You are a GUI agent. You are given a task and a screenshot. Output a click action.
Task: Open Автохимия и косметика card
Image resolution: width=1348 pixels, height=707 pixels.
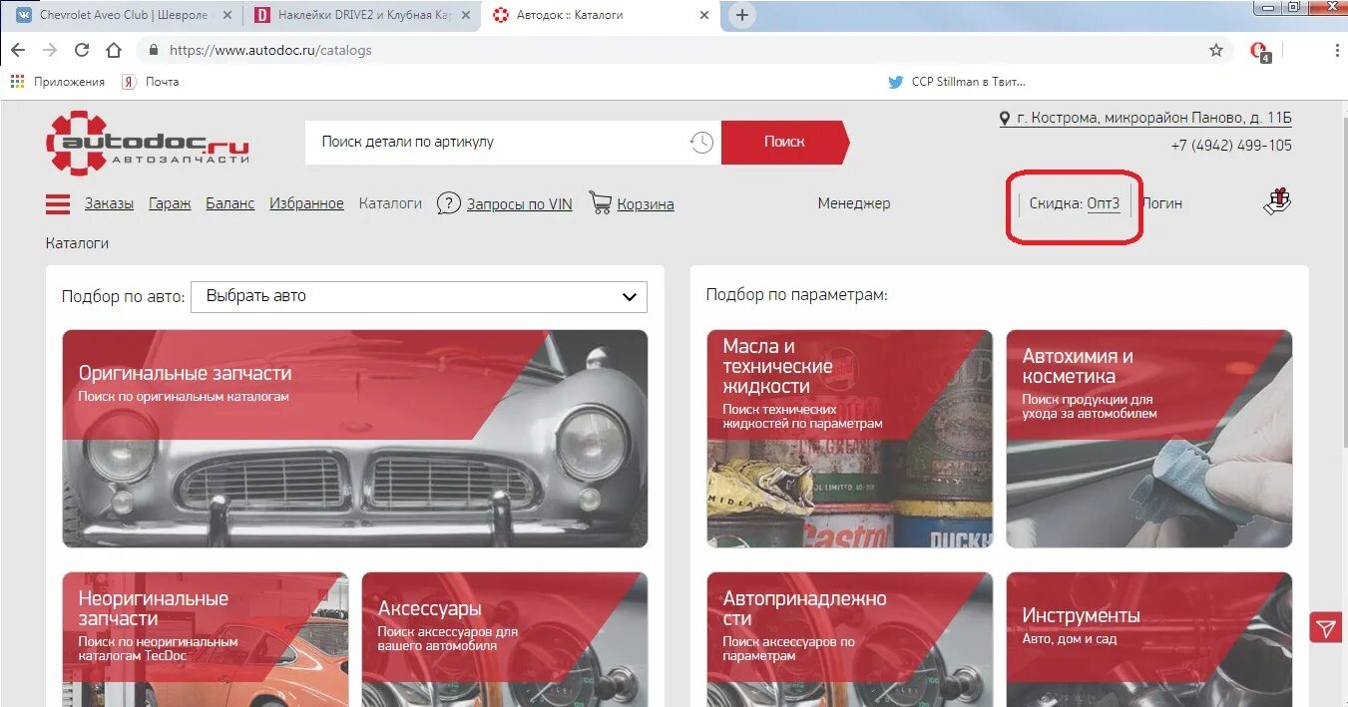pos(1149,439)
